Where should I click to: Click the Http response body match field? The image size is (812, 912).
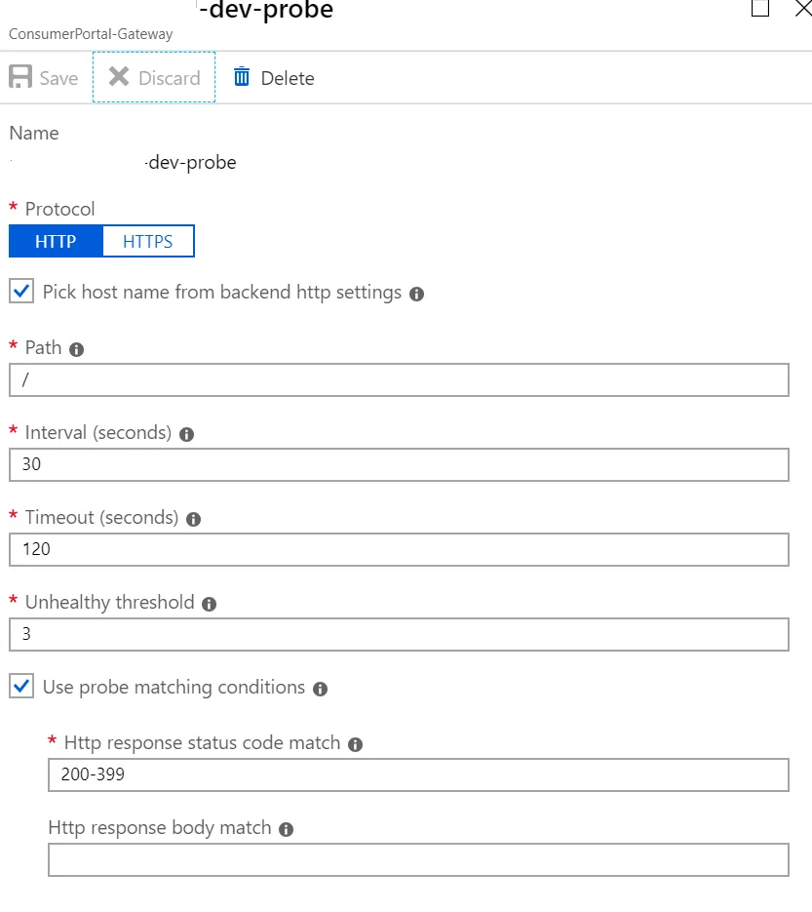(417, 860)
